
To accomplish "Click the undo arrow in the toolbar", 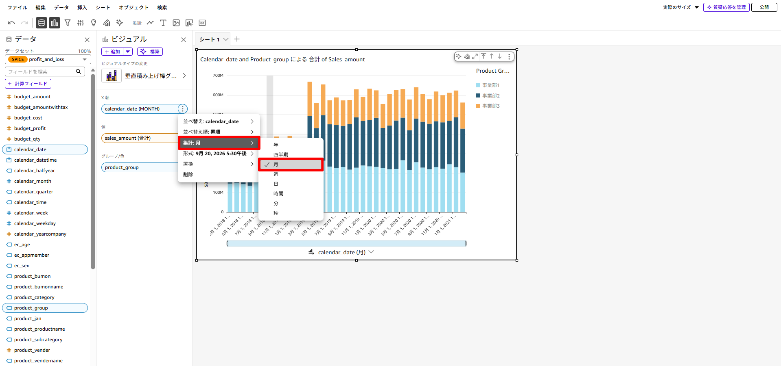I will tap(11, 23).
